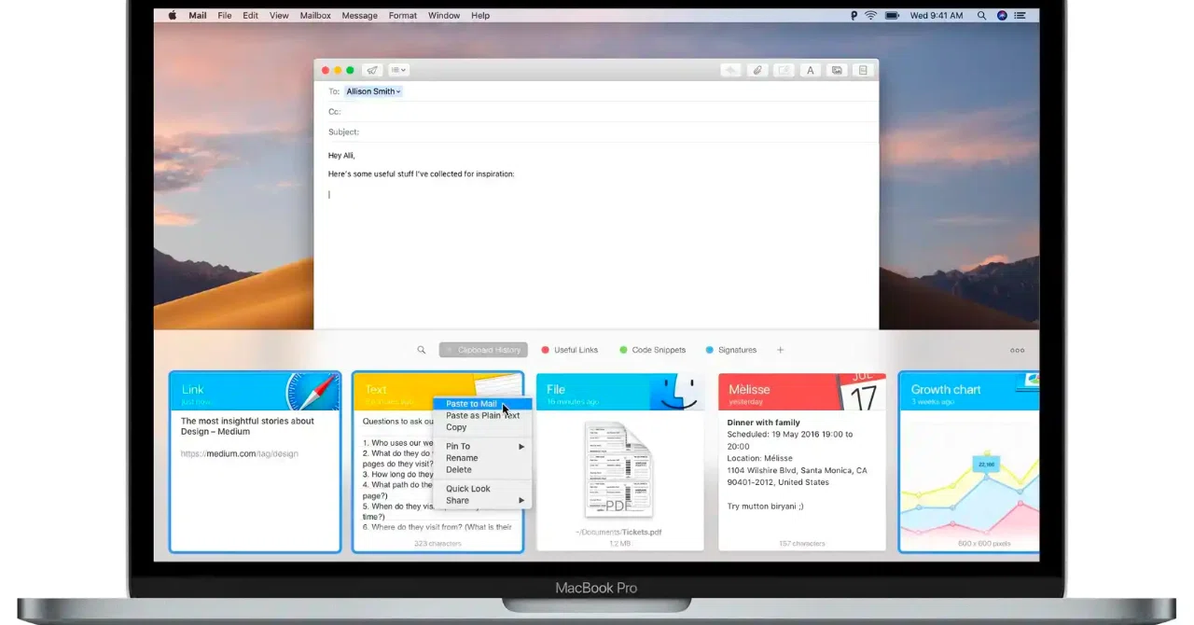This screenshot has width=1194, height=625.
Task: Switch to the Signatures pinboard
Action: 731,350
